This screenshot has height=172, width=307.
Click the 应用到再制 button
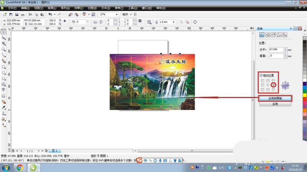(275, 99)
